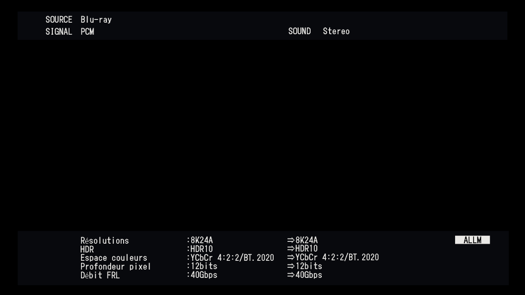This screenshot has height=295, width=525.
Task: Click the Profondeur pixel label
Action: coord(116,266)
